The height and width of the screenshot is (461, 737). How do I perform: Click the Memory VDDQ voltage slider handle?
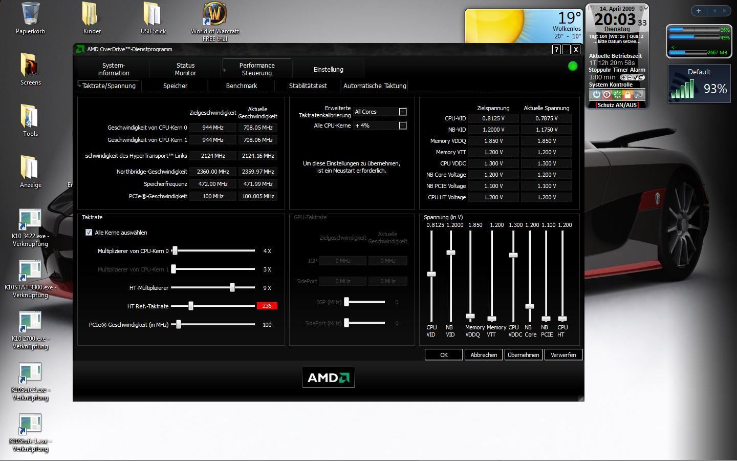pos(470,316)
